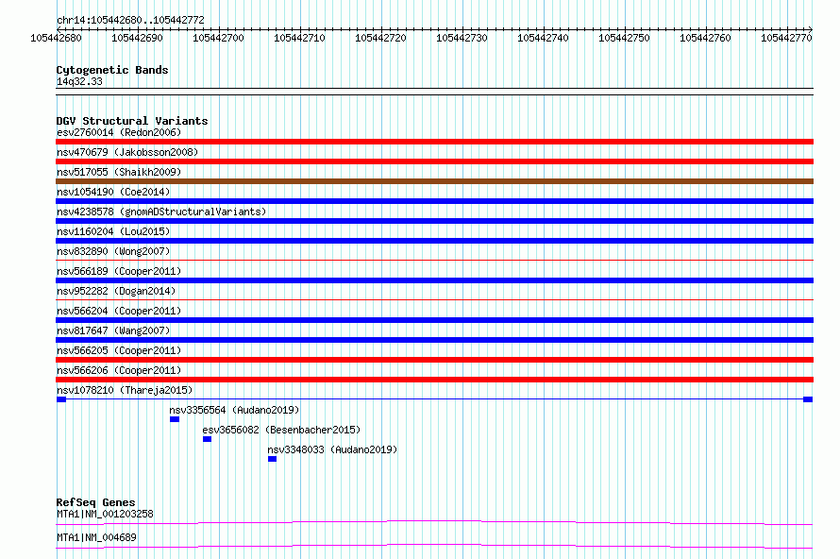840x559 pixels.
Task: Click the 14q32.33 band label
Action: click(x=79, y=81)
